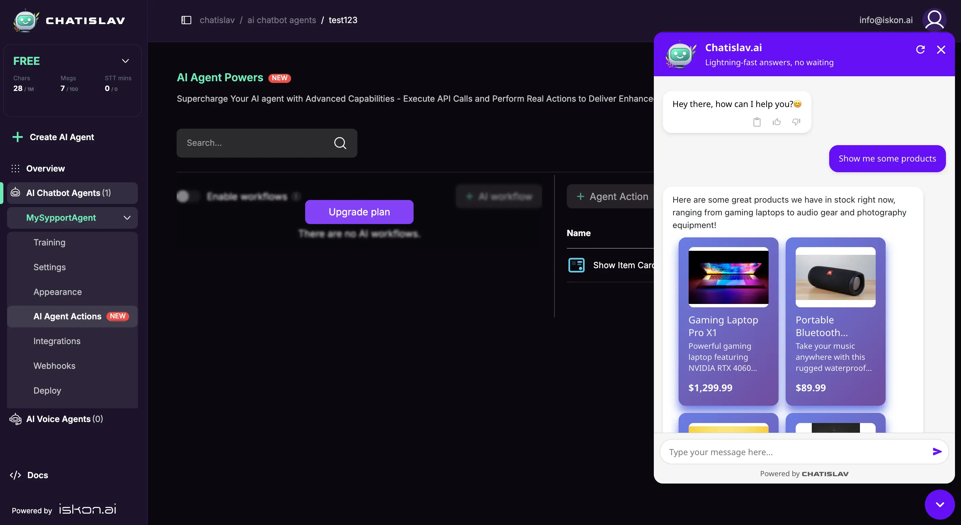Collapse the MySypportAgent dropdown
This screenshot has height=525, width=961.
pos(126,218)
